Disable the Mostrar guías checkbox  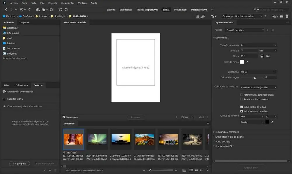[64, 117]
